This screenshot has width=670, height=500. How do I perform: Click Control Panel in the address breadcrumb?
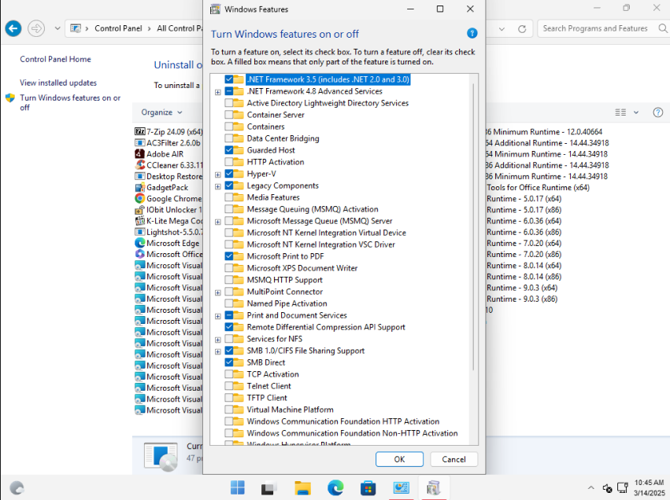pyautogui.click(x=118, y=28)
